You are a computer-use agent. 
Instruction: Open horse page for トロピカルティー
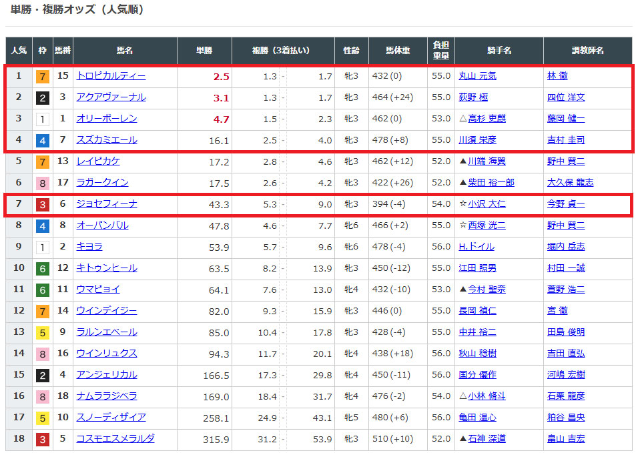pyautogui.click(x=111, y=76)
